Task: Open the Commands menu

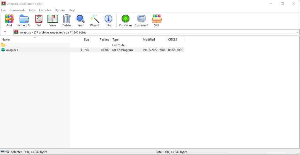Action: coord(17,10)
